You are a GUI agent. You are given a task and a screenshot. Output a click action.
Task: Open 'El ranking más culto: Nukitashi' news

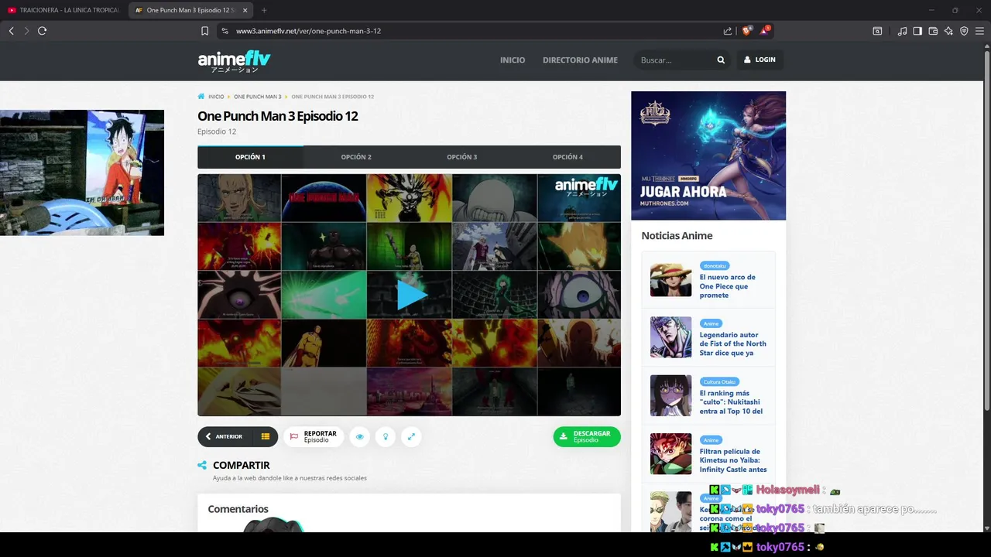[x=731, y=402]
